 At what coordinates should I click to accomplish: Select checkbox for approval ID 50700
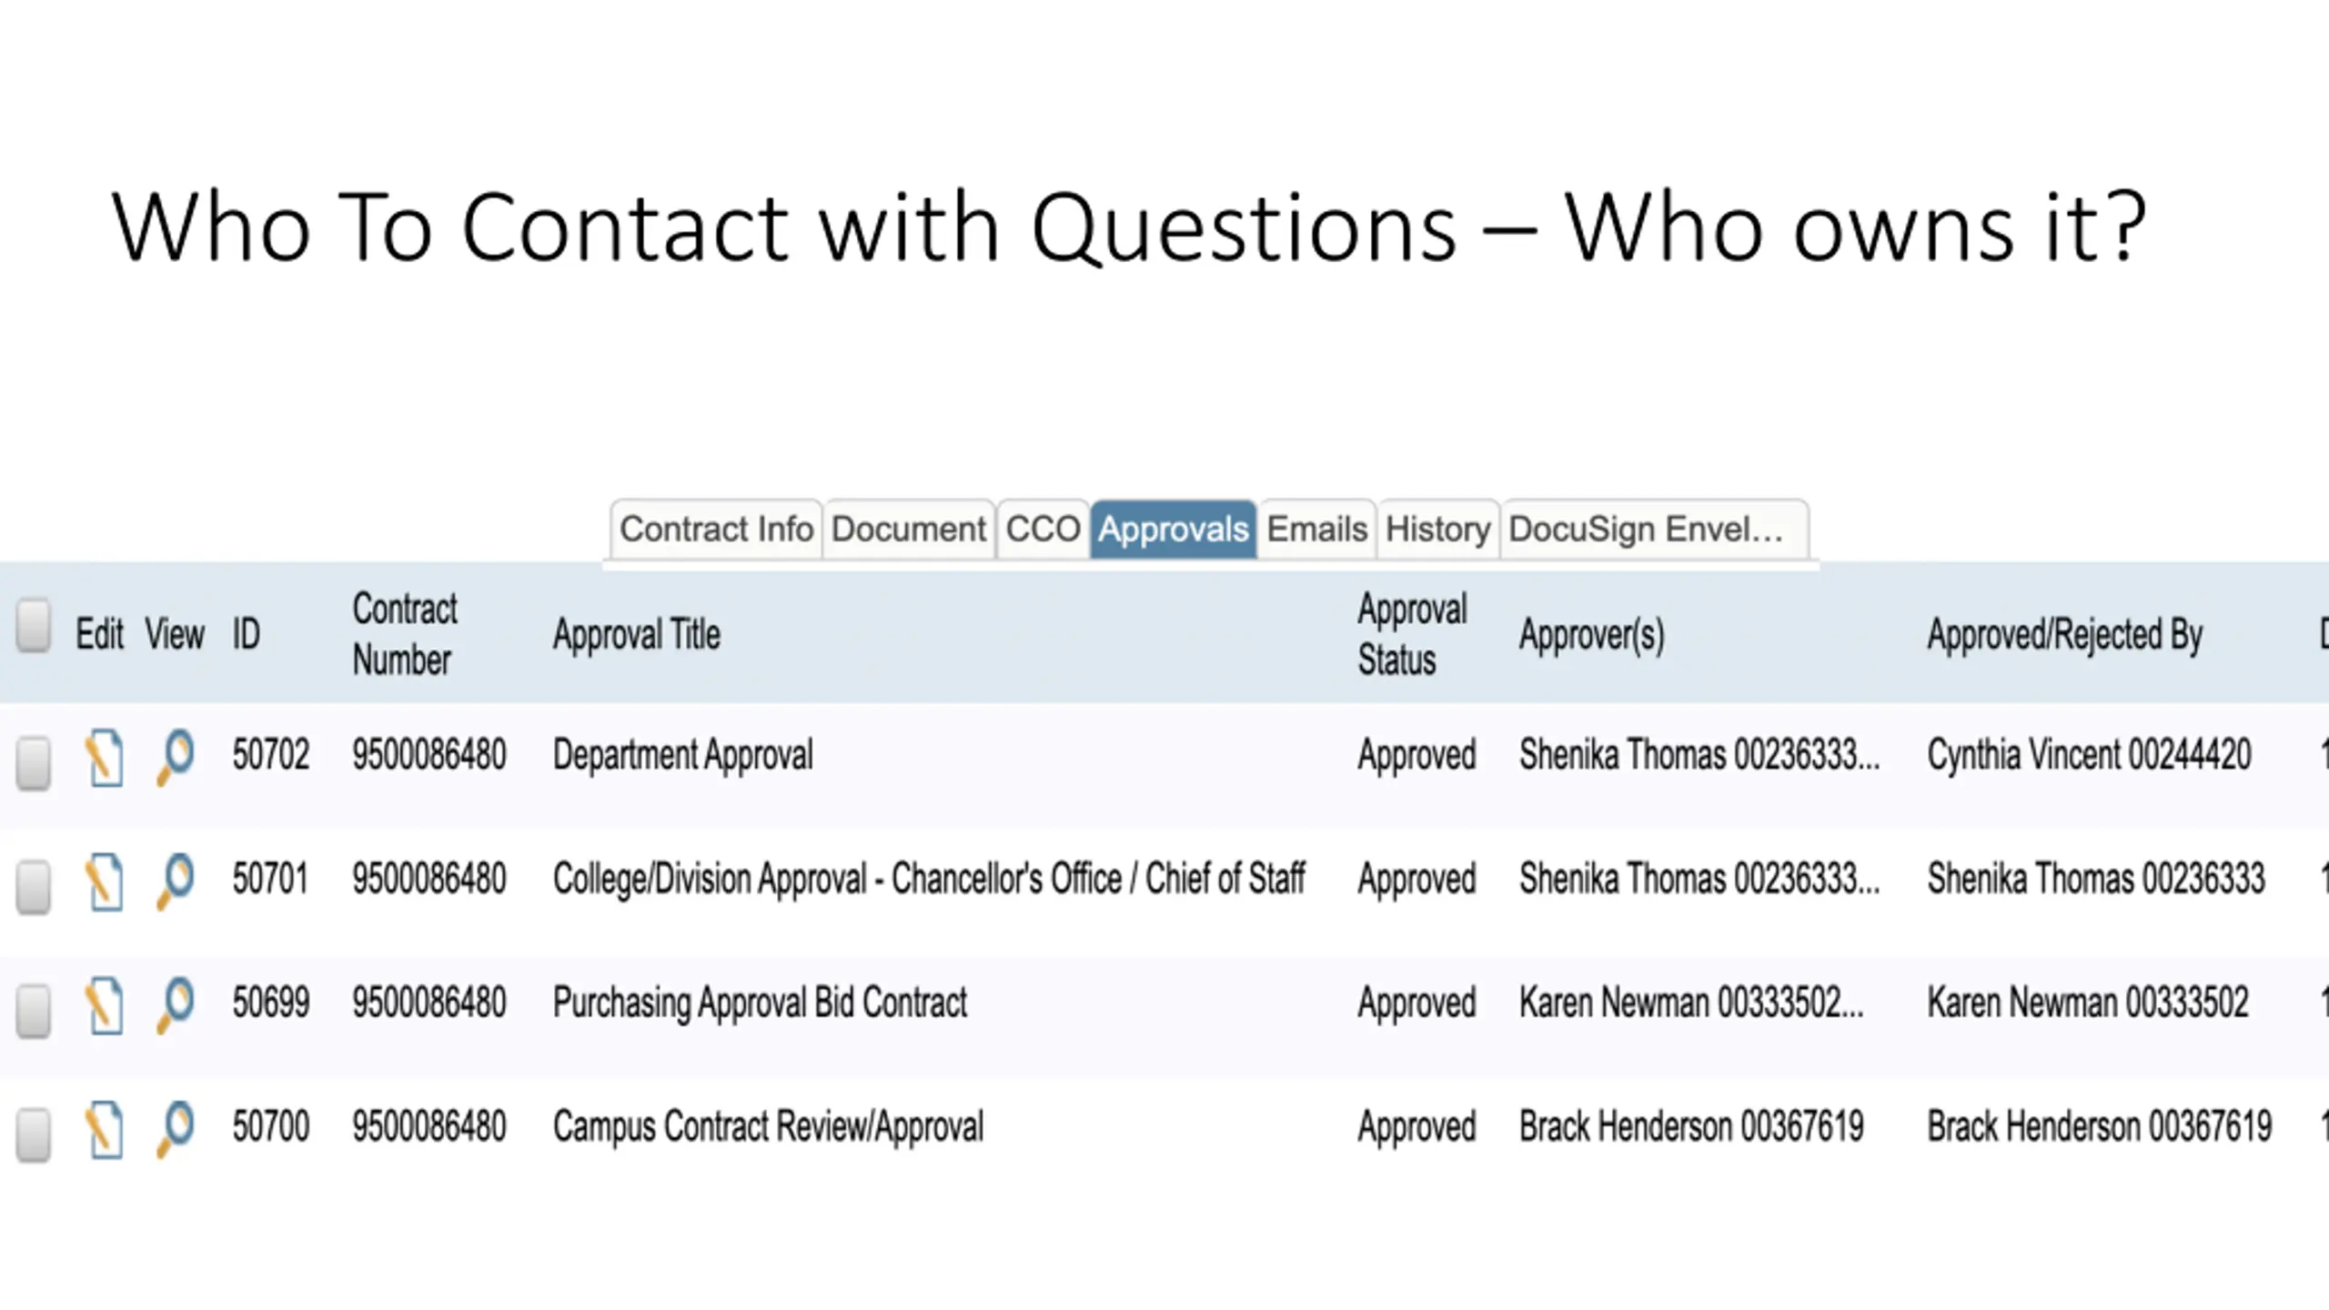click(34, 1134)
